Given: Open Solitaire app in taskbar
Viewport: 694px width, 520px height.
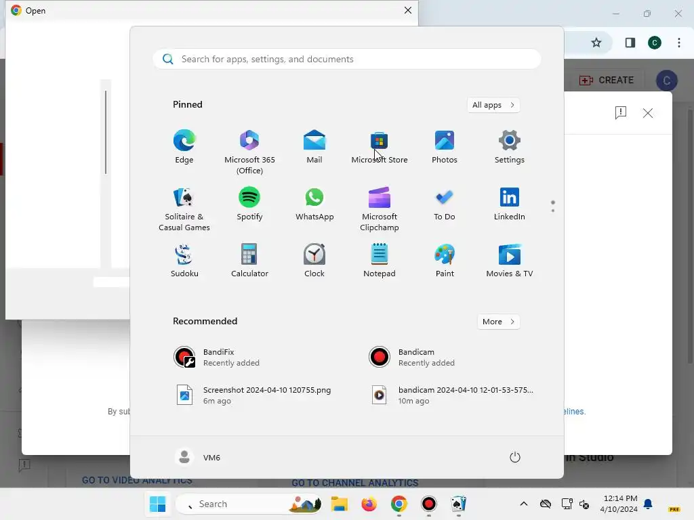Looking at the screenshot, I should pos(459,504).
